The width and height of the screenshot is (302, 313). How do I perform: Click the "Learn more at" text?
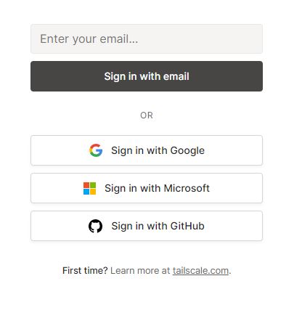click(140, 270)
